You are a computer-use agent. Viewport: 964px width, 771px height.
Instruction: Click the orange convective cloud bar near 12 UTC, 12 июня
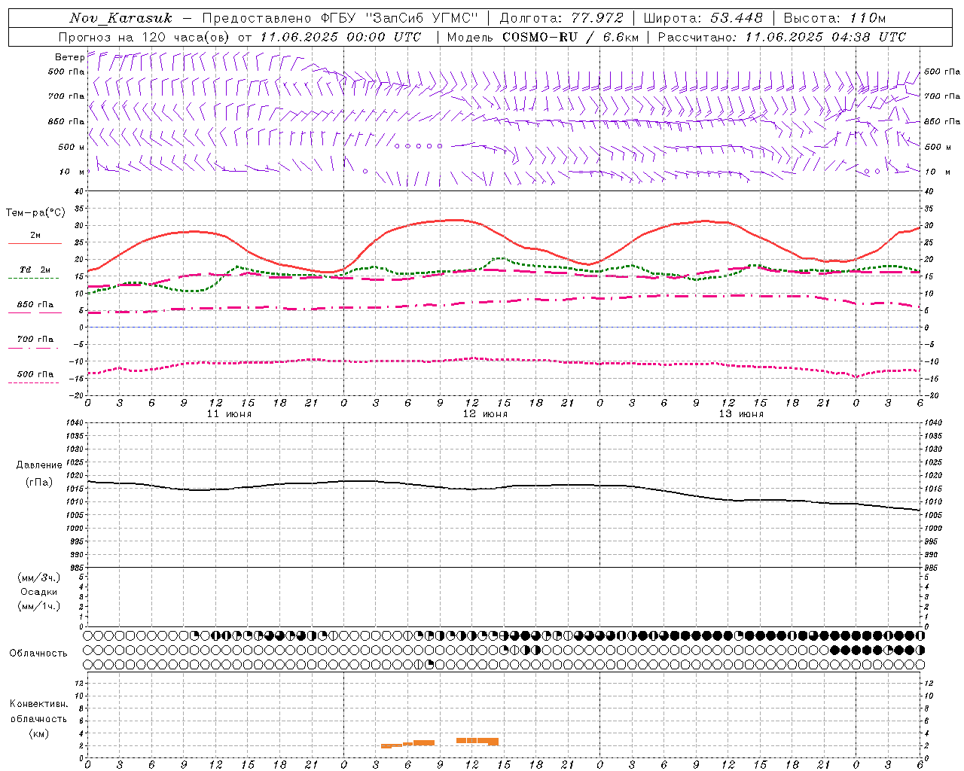coord(477,741)
